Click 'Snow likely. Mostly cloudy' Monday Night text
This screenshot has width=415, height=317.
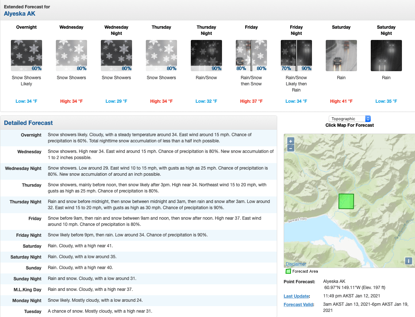(x=95, y=300)
